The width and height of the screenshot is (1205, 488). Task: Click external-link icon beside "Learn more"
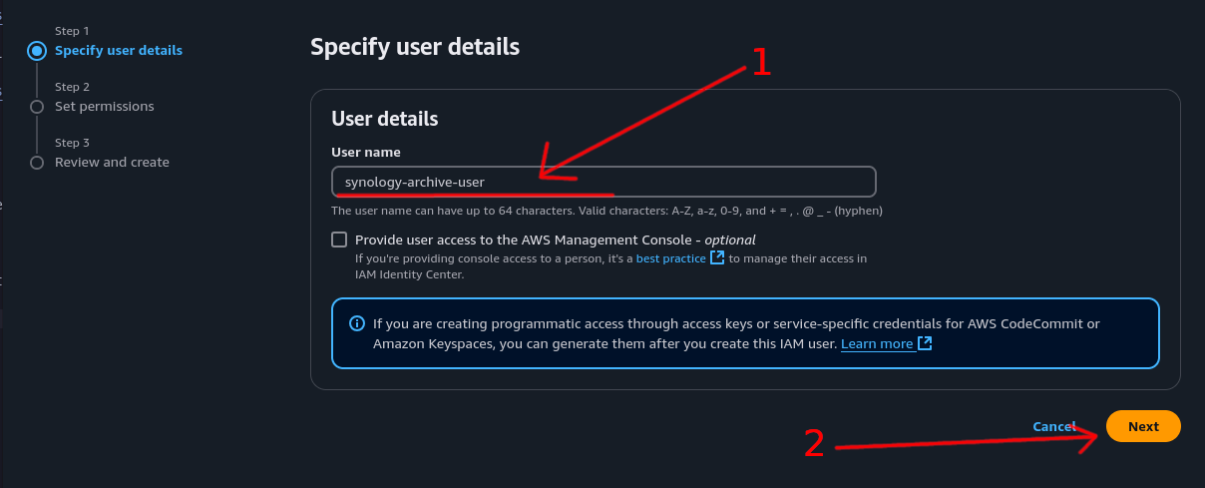coord(925,344)
